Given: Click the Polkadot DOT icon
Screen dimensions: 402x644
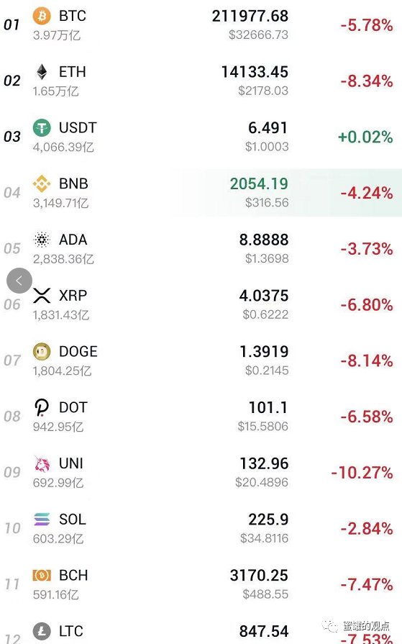Looking at the screenshot, I should (x=42, y=407).
